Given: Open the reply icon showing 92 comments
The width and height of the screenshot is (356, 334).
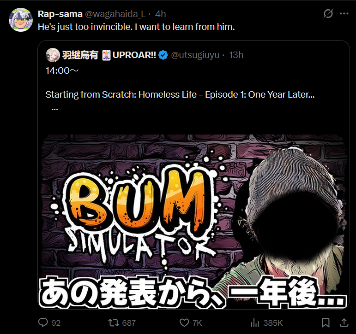Looking at the screenshot, I should click(43, 322).
